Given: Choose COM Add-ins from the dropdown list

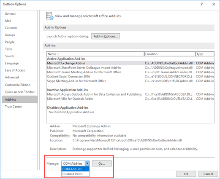Looking at the screenshot, I should pos(76,169).
